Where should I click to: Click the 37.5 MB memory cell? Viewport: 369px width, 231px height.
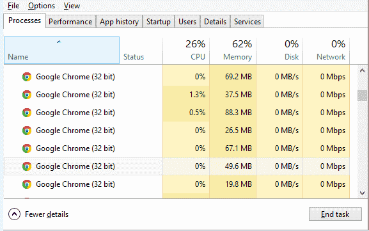(x=233, y=95)
